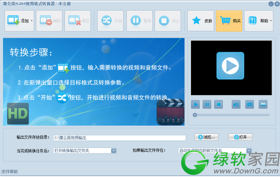Click the camera snapshot icon
Image resolution: width=280 pixels, height=177 pixels.
[249, 104]
